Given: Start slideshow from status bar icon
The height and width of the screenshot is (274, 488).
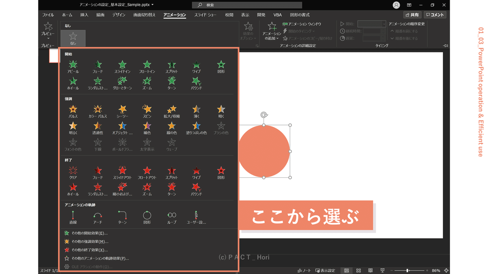Looking at the screenshot, I should (382, 270).
